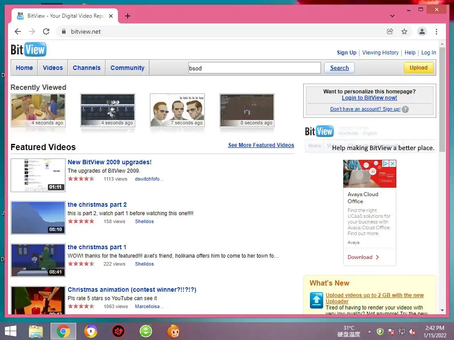Open Christmas animation (contest winner?!!?!?) title
Image resolution: width=454 pixels, height=340 pixels.
[132, 290]
